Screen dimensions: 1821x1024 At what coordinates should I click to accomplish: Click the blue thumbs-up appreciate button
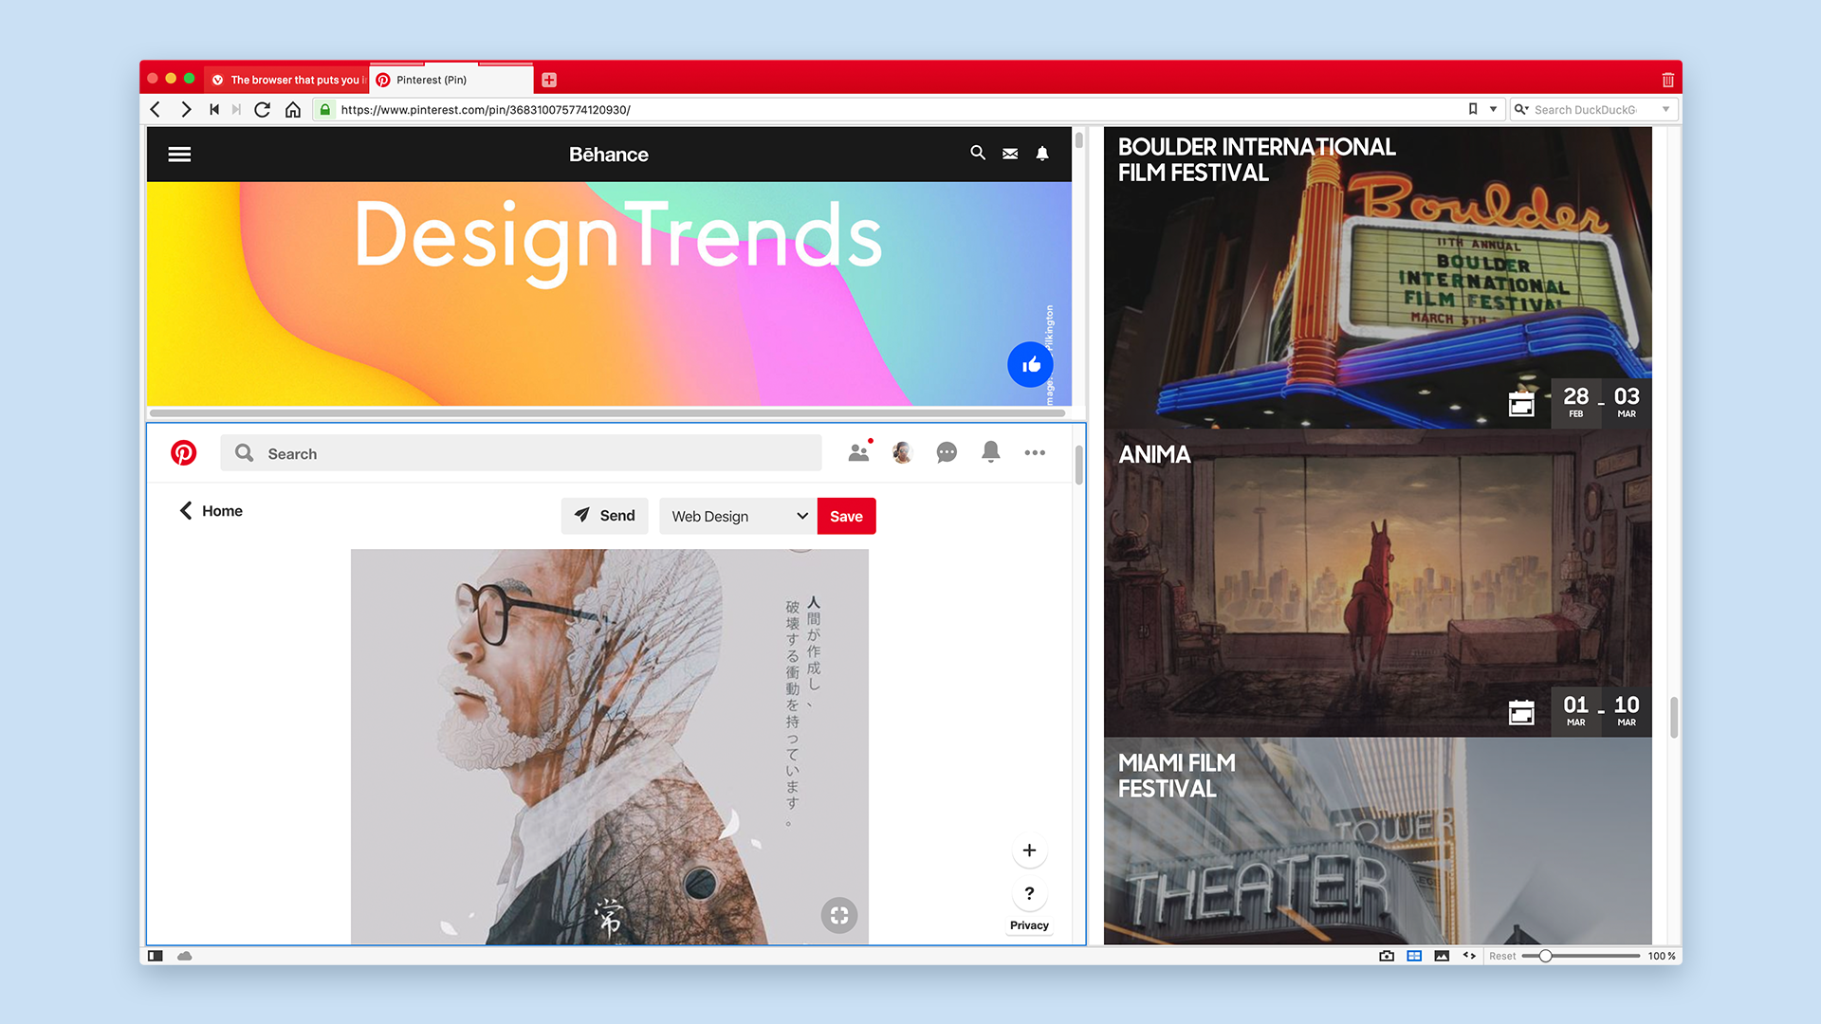click(x=1030, y=364)
